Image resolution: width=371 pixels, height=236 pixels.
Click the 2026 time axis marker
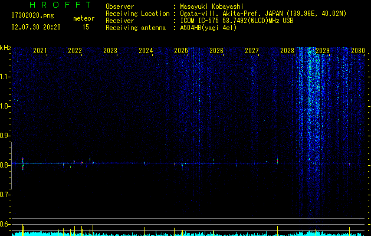216,51
